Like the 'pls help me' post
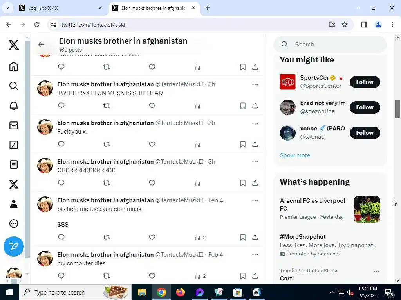This screenshot has width=401, height=300. 152,237
